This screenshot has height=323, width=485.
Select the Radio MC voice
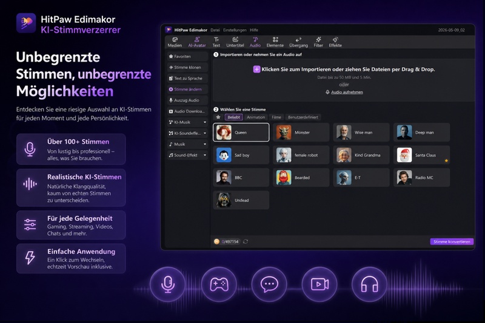tap(421, 177)
